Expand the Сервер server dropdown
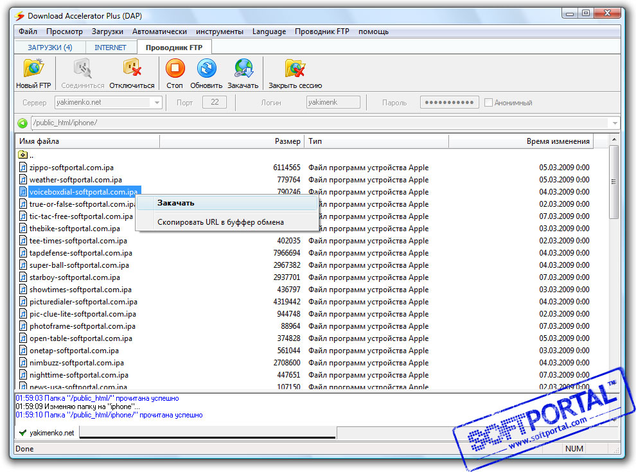The image size is (636, 472). click(157, 103)
